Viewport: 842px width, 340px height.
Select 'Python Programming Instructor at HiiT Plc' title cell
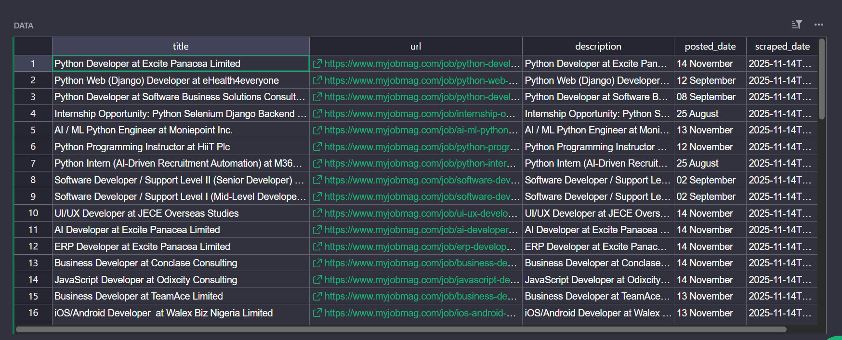pyautogui.click(x=181, y=147)
